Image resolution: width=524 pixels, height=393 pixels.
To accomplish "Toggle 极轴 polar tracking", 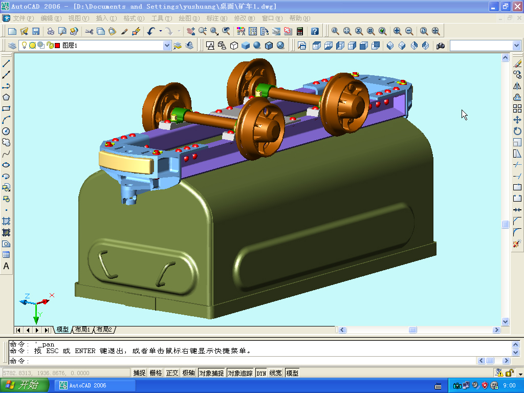I will tap(188, 373).
